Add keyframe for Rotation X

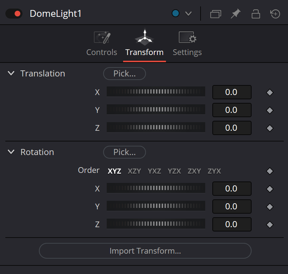click(270, 189)
